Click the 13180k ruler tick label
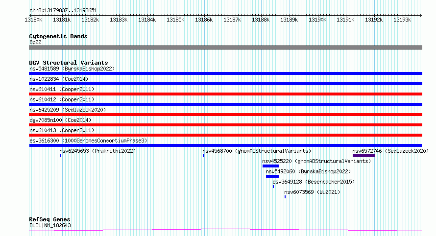 pos(33,20)
